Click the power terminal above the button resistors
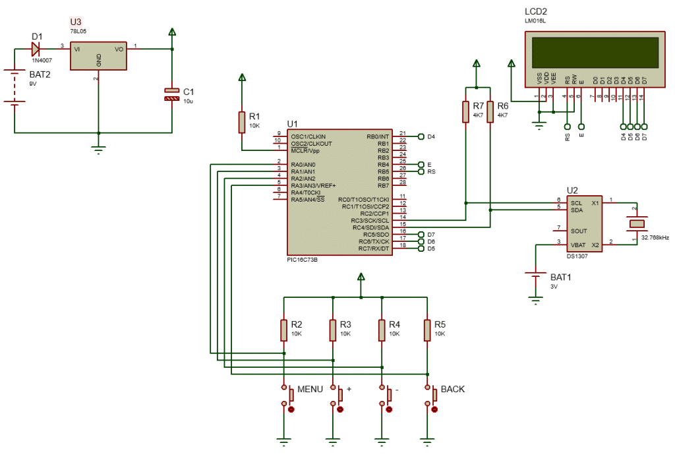This screenshot has height=468, width=675. pos(361,276)
